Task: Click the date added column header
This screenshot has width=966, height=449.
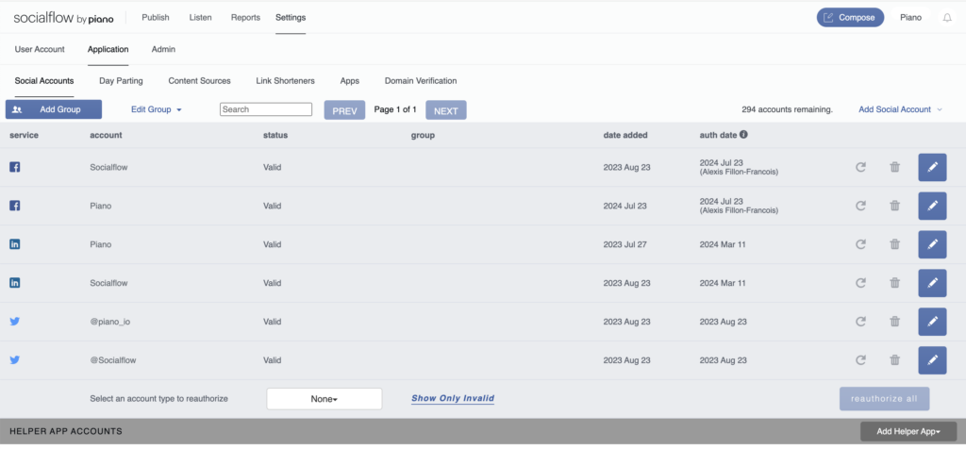Action: pos(625,135)
